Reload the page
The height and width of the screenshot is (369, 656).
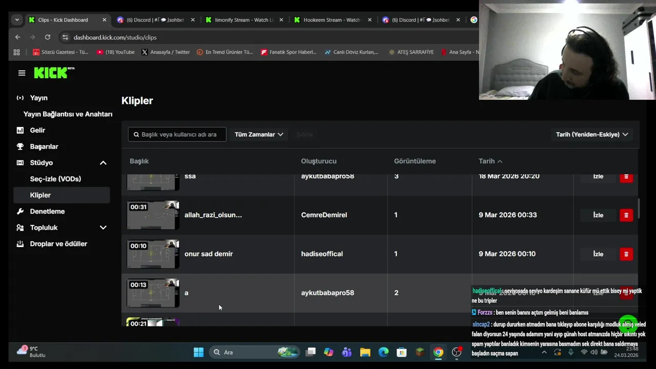pos(48,37)
